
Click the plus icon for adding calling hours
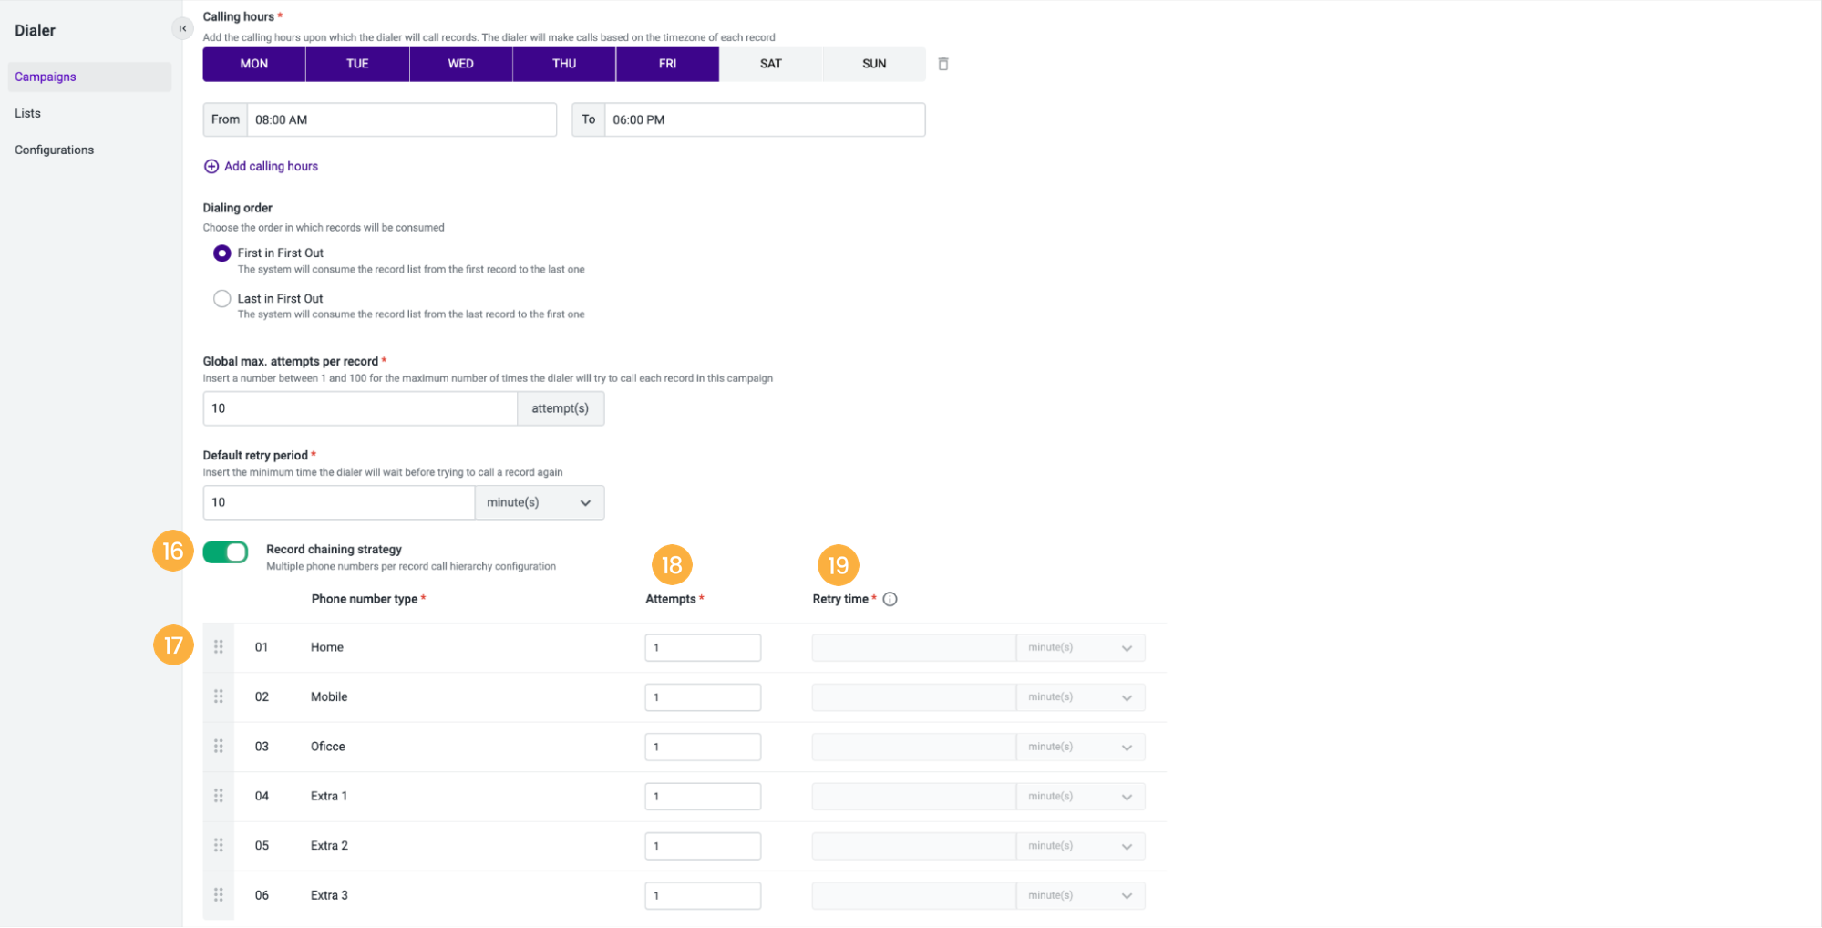pyautogui.click(x=211, y=166)
